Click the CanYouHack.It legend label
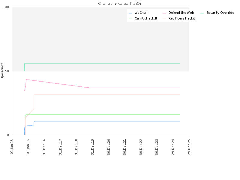Screen dimensions: 240x180 (146, 18)
